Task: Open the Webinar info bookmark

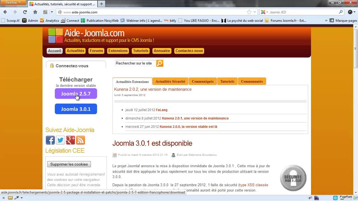Action: [x=141, y=20]
